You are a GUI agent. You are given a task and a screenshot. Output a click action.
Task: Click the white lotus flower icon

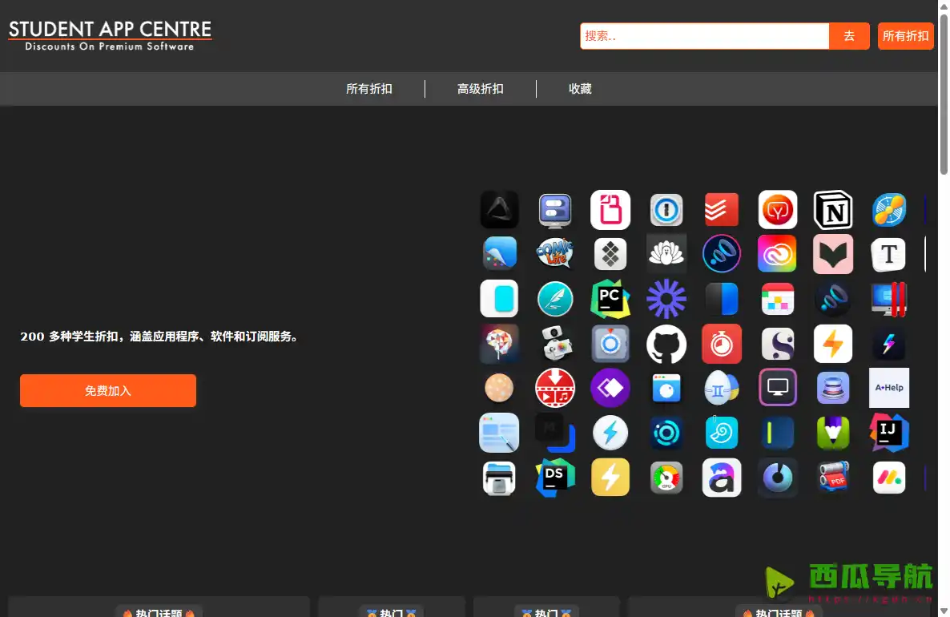(666, 253)
